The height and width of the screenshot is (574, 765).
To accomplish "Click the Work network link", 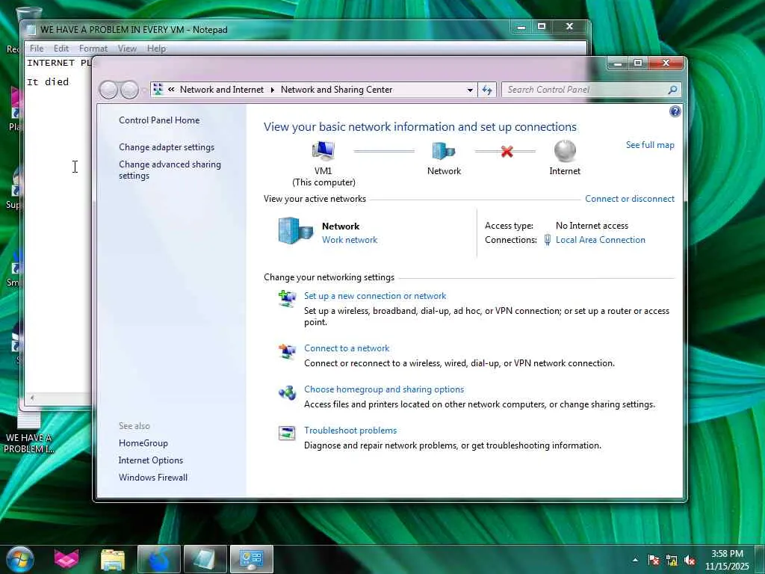I will point(350,240).
